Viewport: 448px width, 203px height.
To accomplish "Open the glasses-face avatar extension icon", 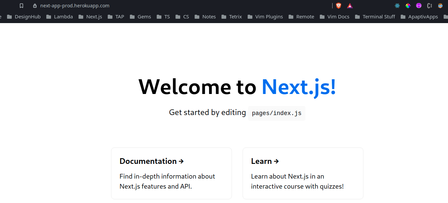I will tap(440, 6).
